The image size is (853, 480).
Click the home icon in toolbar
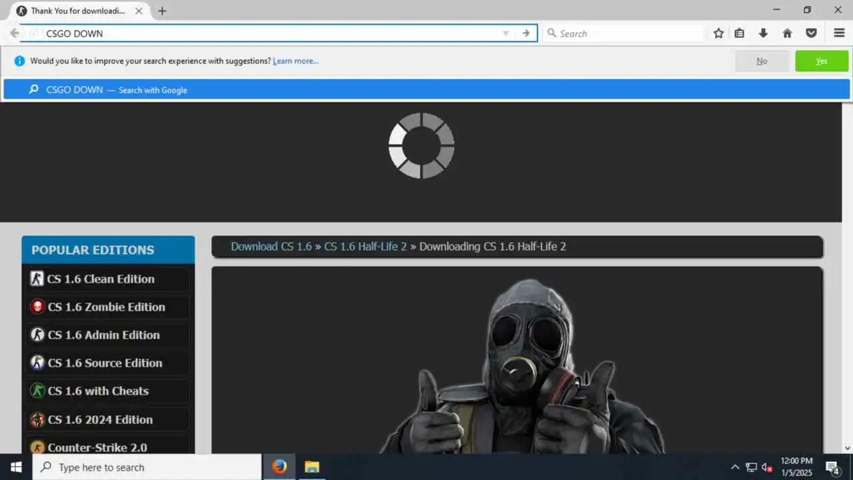click(x=787, y=33)
